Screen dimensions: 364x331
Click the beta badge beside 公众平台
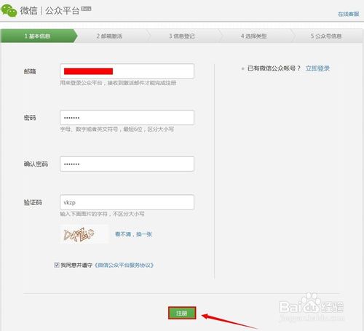click(86, 9)
